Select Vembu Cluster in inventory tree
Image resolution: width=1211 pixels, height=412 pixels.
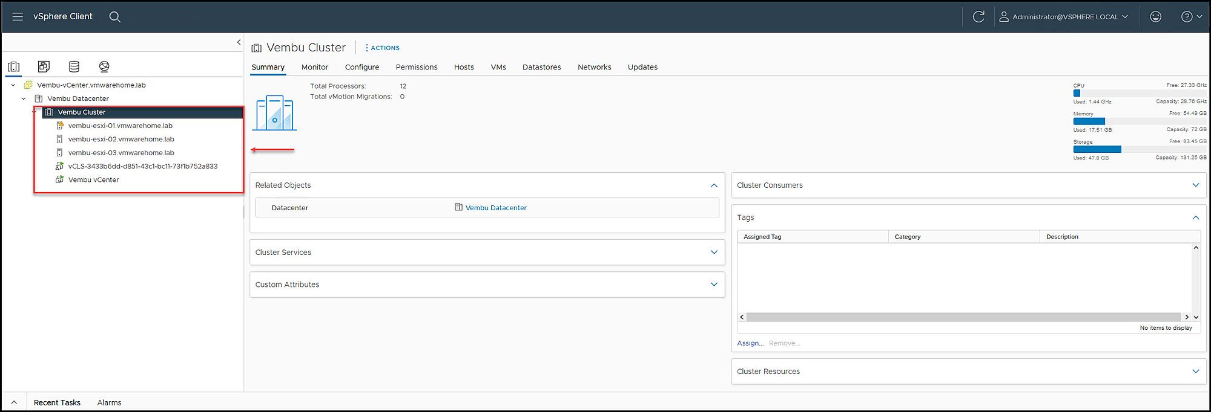coord(82,112)
